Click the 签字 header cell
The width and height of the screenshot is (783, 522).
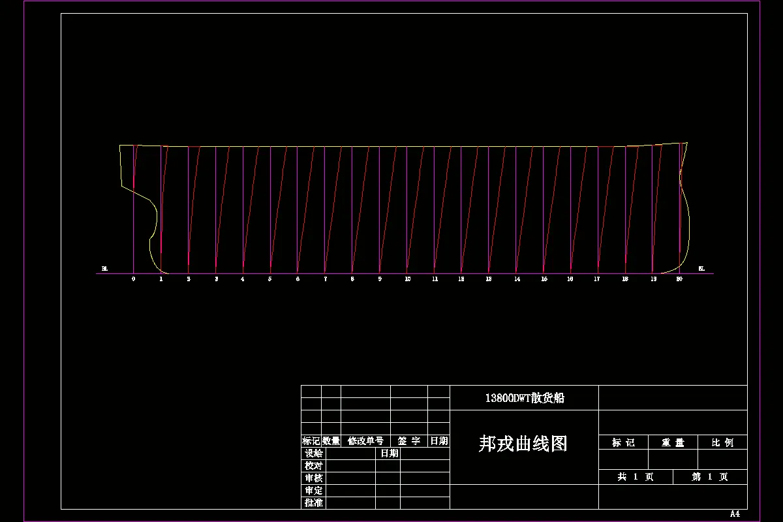click(408, 440)
